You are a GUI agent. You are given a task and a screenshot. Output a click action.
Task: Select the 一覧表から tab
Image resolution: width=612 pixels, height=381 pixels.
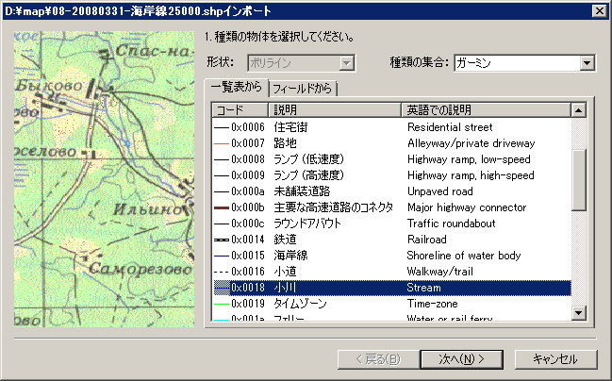coord(237,87)
